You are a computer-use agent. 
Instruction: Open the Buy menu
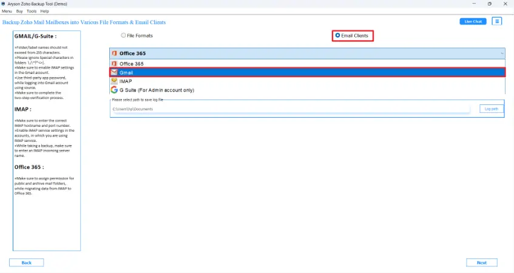point(19,11)
